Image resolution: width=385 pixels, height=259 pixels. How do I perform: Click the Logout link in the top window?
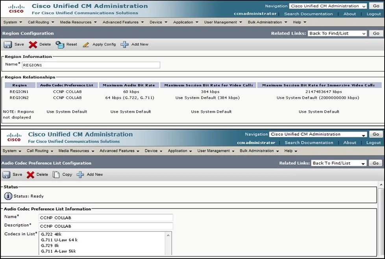[374, 14]
